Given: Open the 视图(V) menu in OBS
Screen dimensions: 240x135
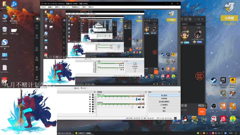Looking at the screenshot, I should pos(57,7).
